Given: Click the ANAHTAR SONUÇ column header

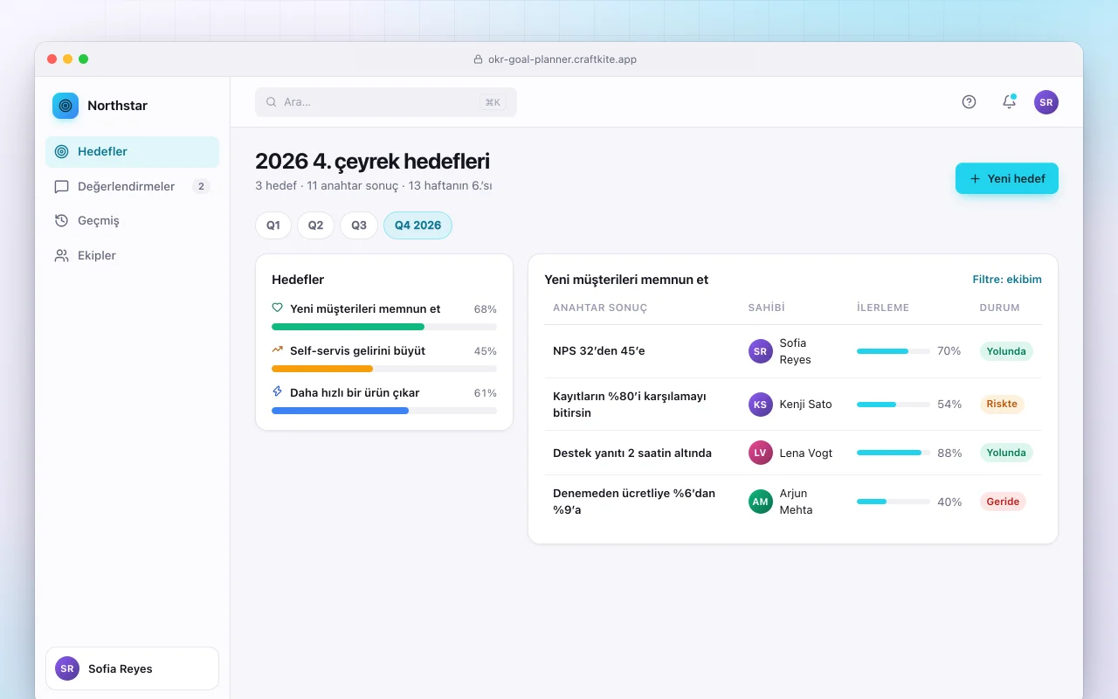Looking at the screenshot, I should click(x=600, y=308).
